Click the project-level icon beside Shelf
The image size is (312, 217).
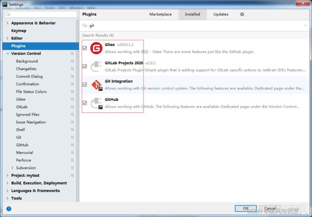(72, 130)
